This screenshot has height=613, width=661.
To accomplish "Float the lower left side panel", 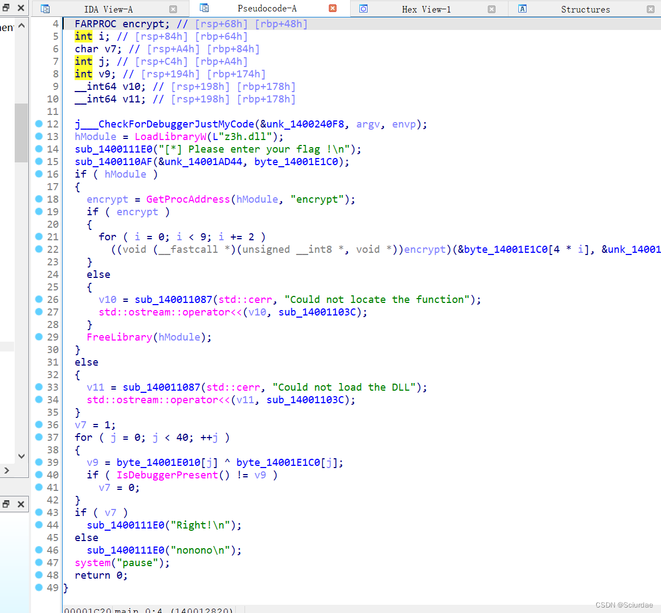I will 6,504.
